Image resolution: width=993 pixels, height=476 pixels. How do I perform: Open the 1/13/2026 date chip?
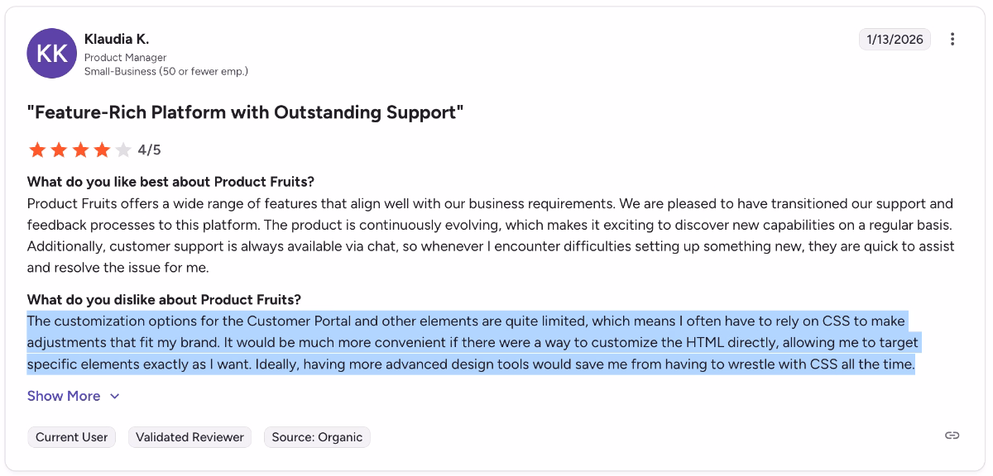(x=895, y=39)
